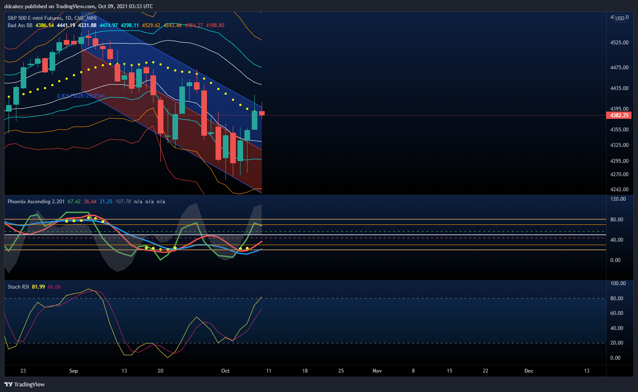638x392 pixels.
Task: Click the white 4441.19 BB value
Action: [x=66, y=25]
